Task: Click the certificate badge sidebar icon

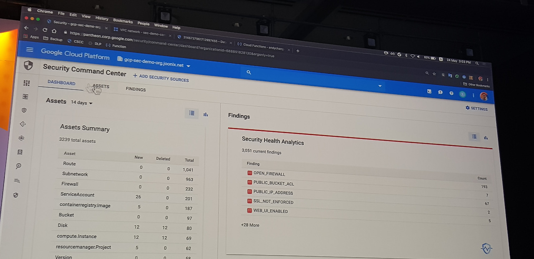Action: tap(20, 152)
